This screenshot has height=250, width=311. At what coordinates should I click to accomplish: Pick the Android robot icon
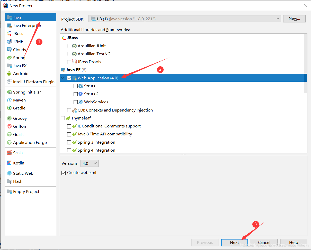[x=9, y=73]
